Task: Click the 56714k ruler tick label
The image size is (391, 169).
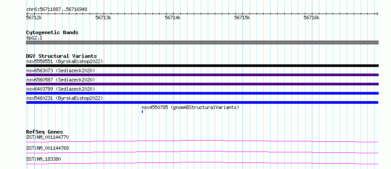Action: [173, 18]
